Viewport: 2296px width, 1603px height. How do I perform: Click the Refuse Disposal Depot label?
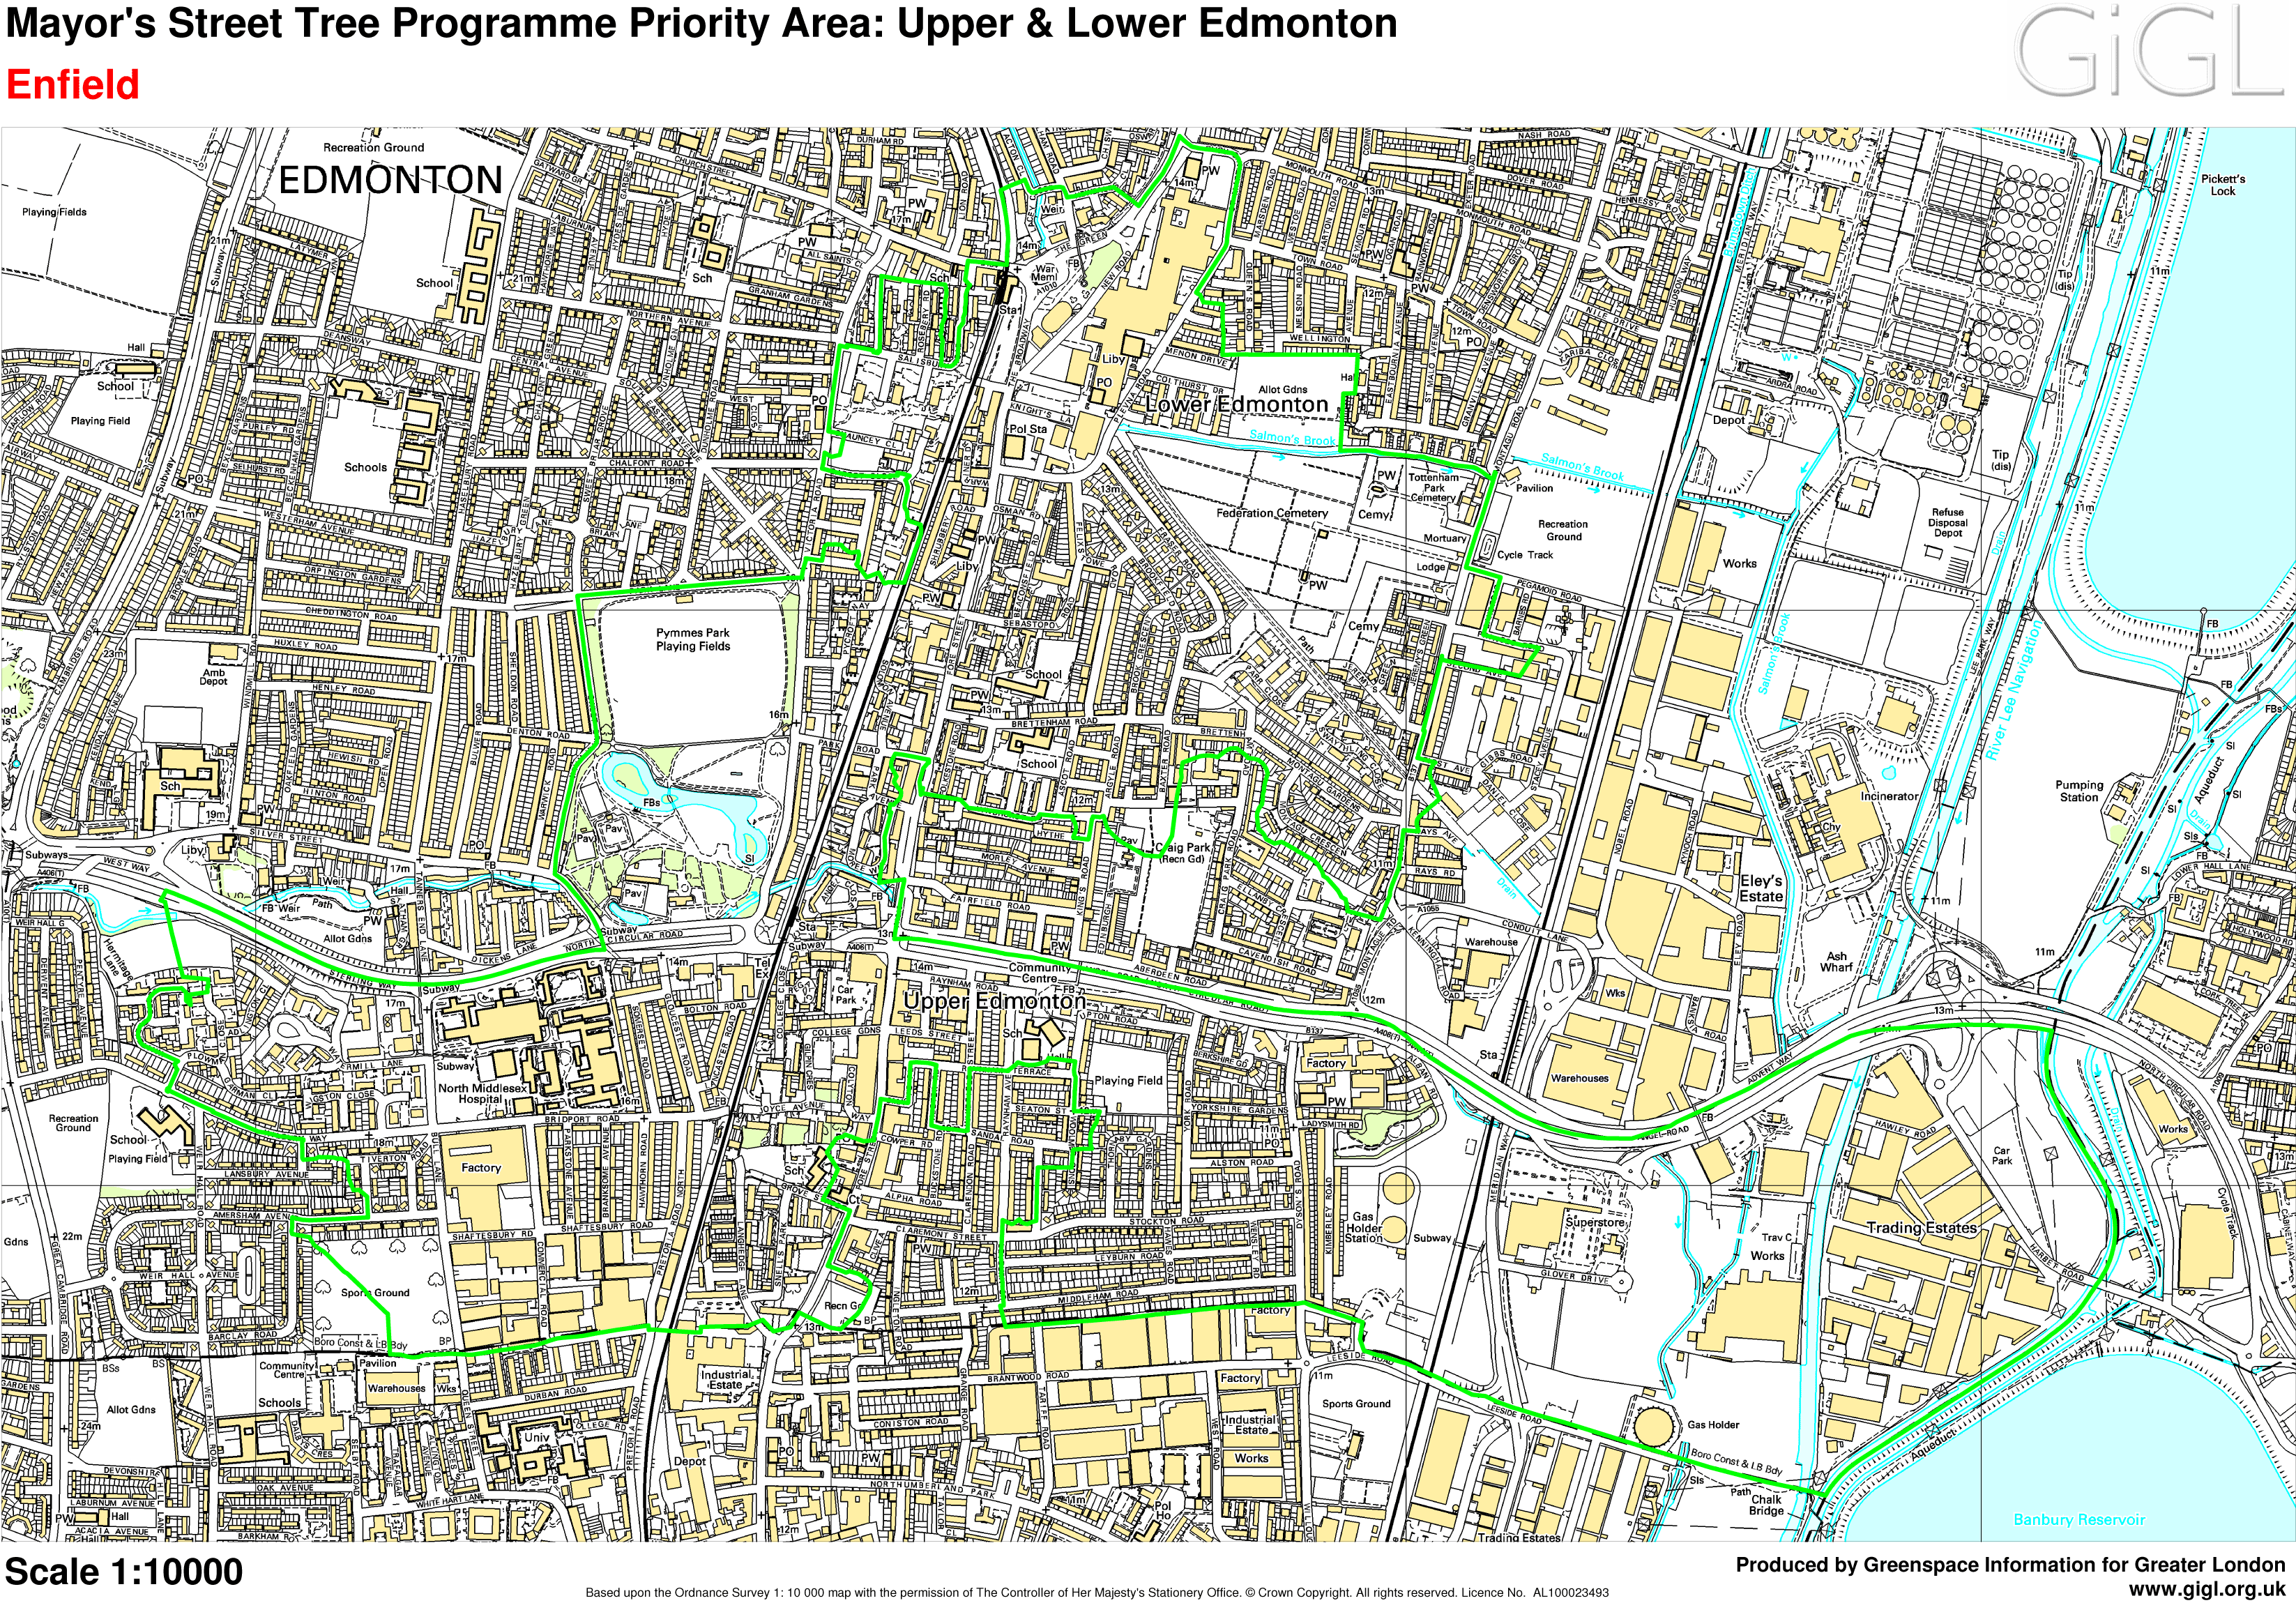click(1947, 522)
